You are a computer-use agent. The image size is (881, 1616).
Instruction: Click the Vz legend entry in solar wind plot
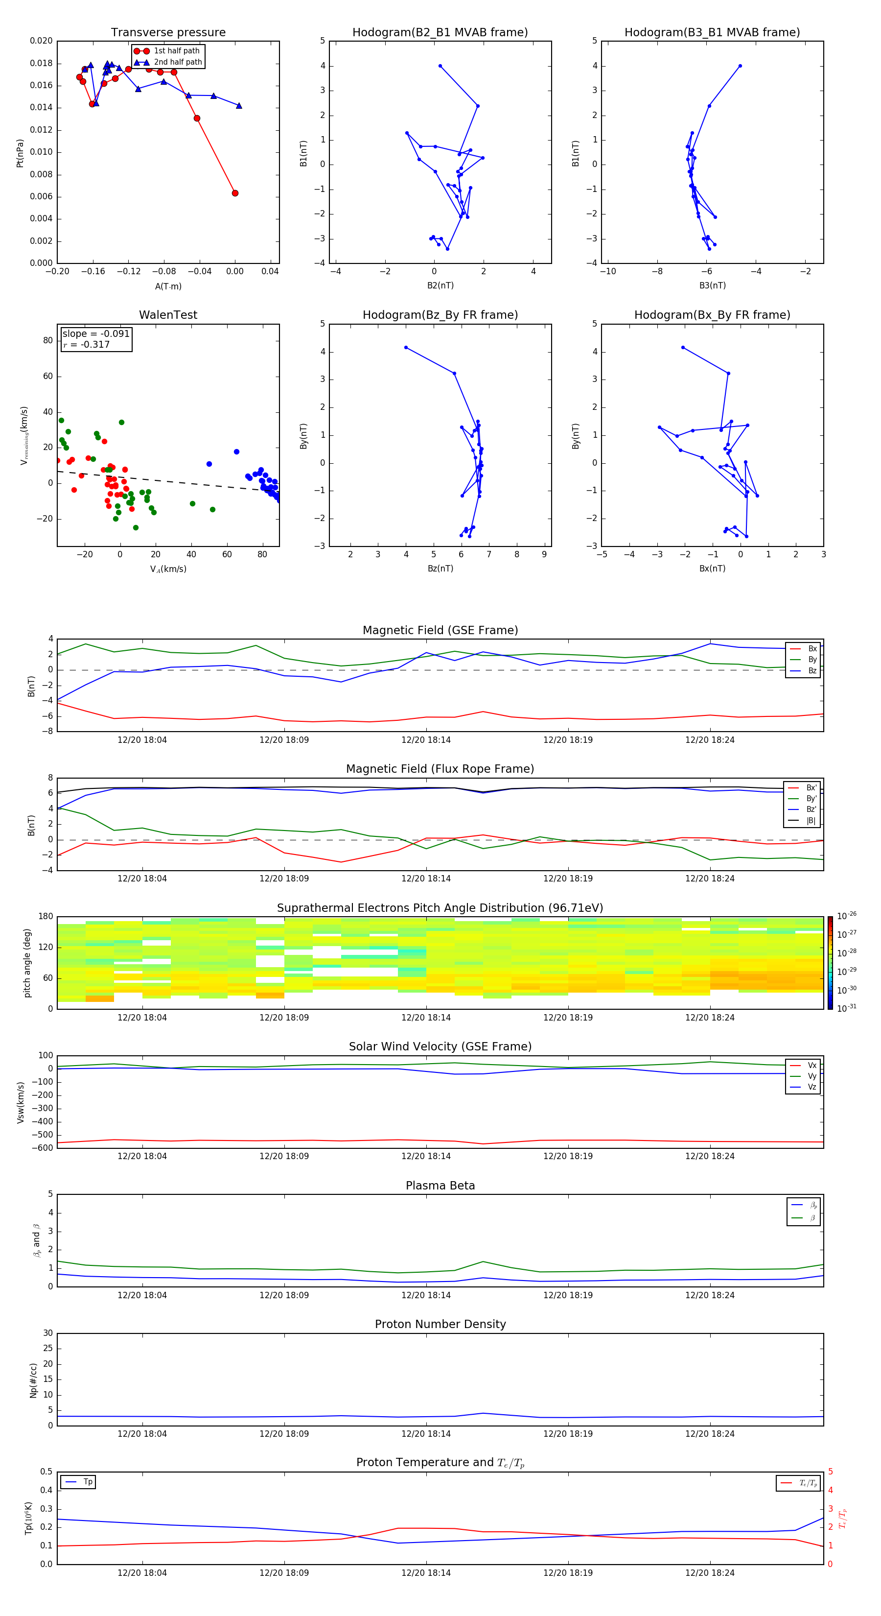(803, 1087)
